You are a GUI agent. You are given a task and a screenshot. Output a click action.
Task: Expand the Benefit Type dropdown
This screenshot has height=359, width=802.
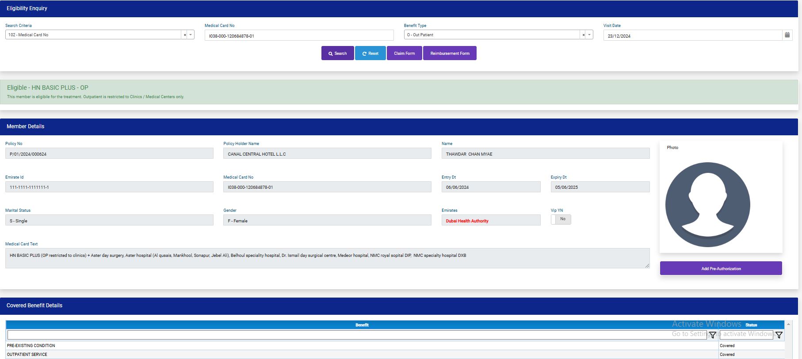(589, 35)
